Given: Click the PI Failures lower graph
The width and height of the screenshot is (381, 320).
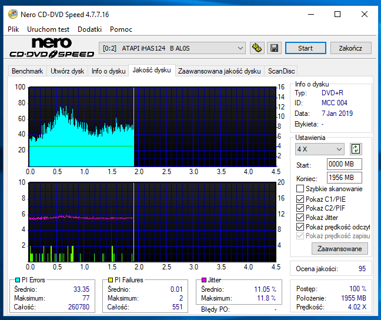Looking at the screenshot, I should [152, 222].
